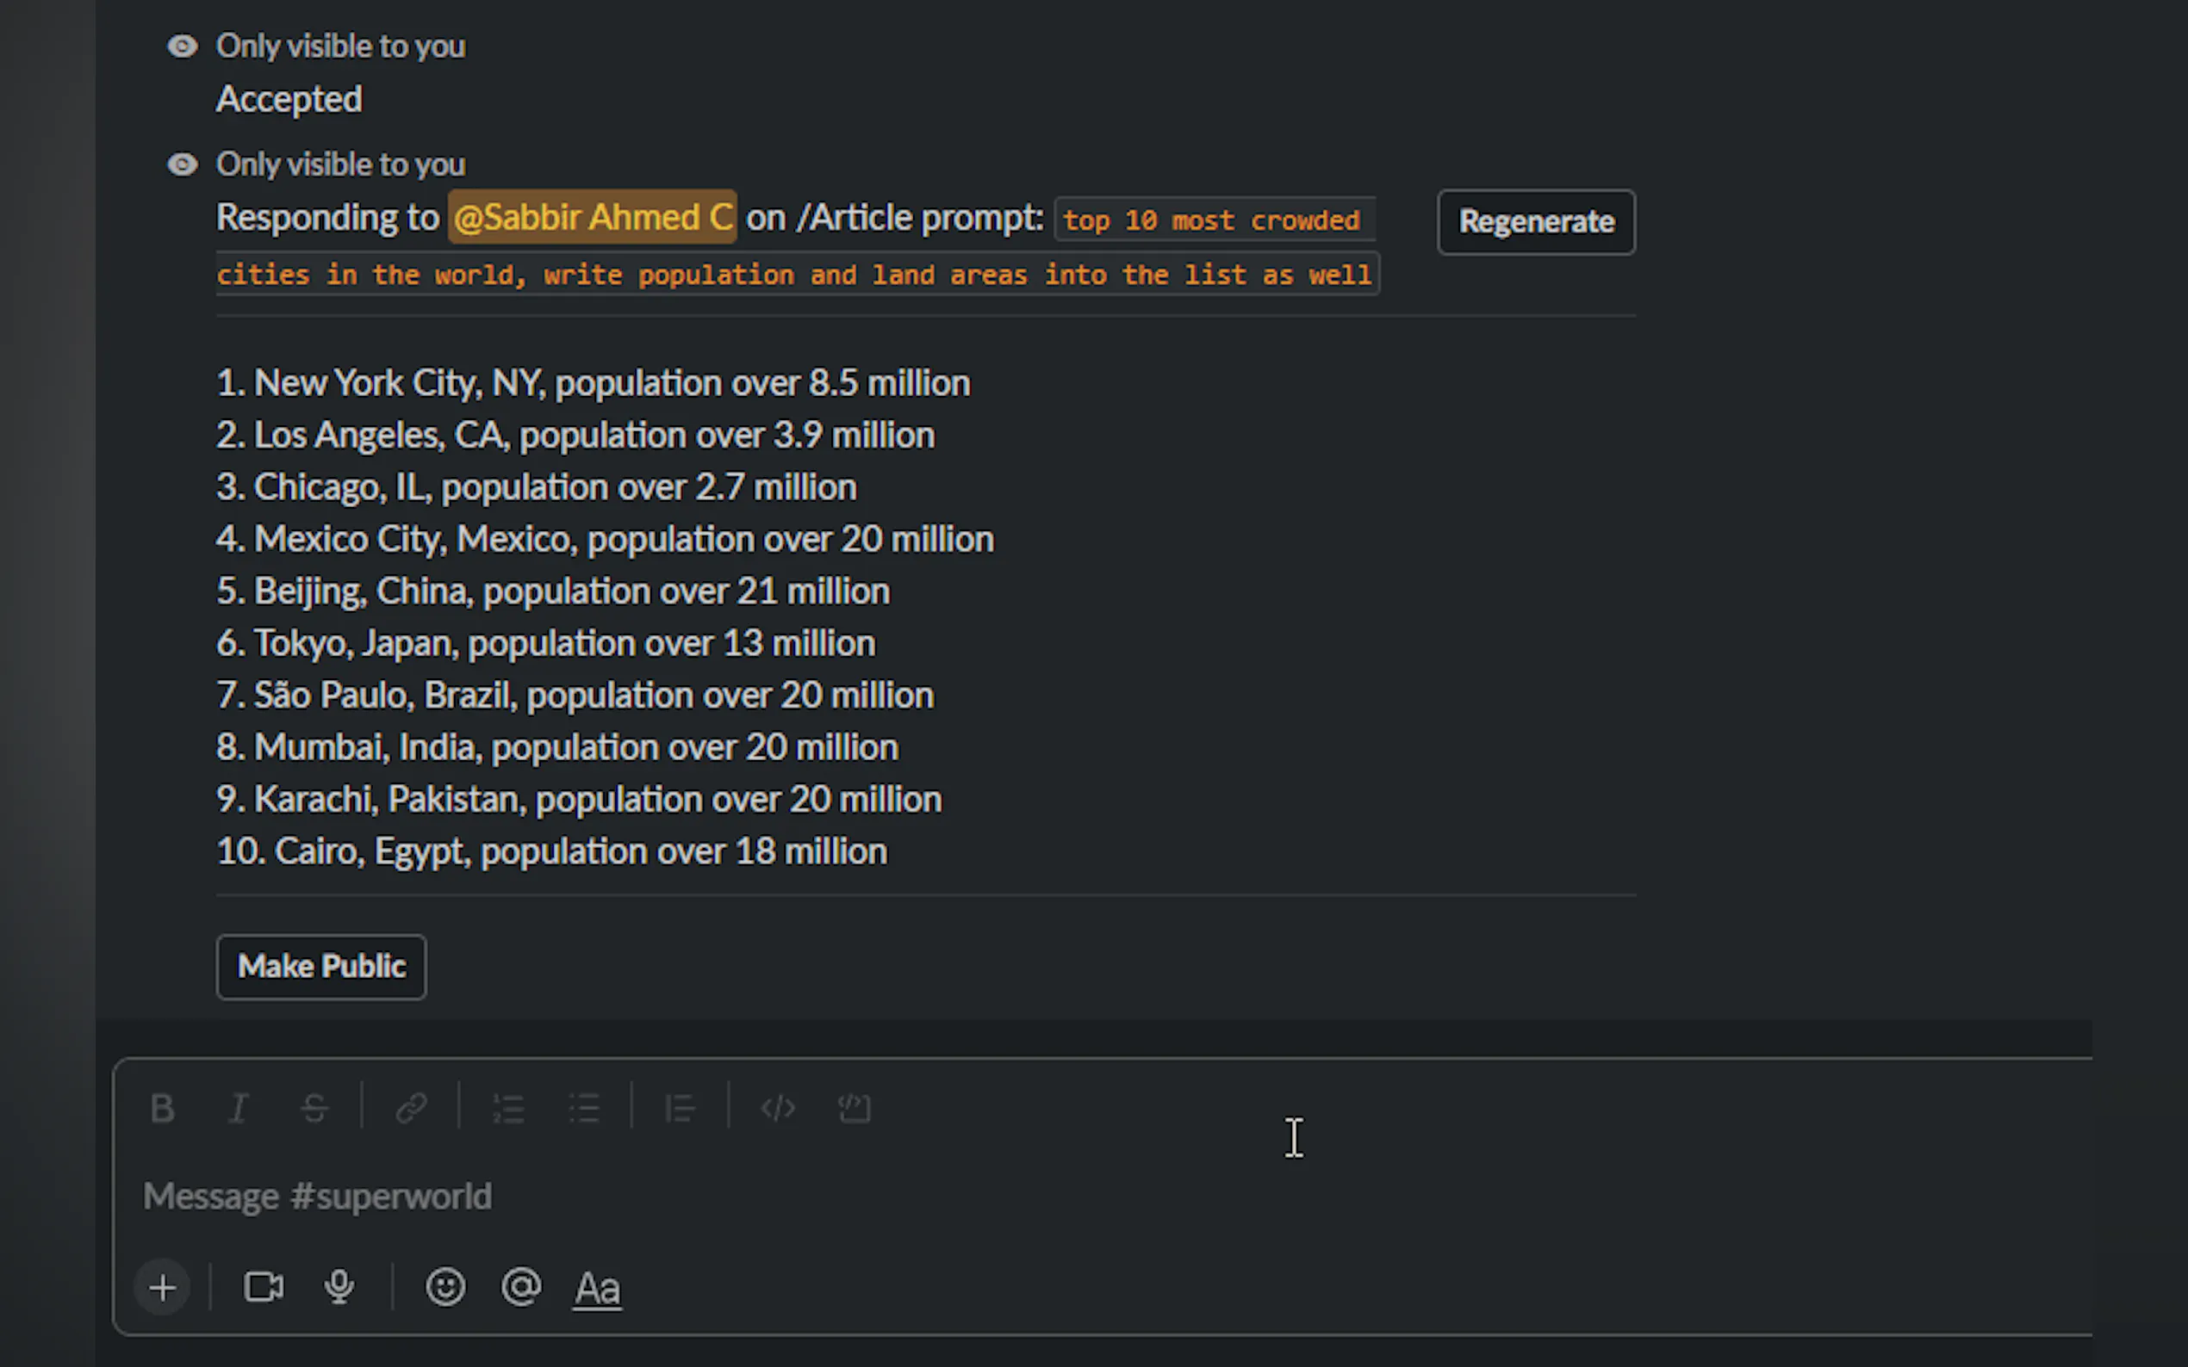The height and width of the screenshot is (1367, 2188).
Task: Open the @Sabbir Ahmed C mention
Action: click(x=593, y=217)
